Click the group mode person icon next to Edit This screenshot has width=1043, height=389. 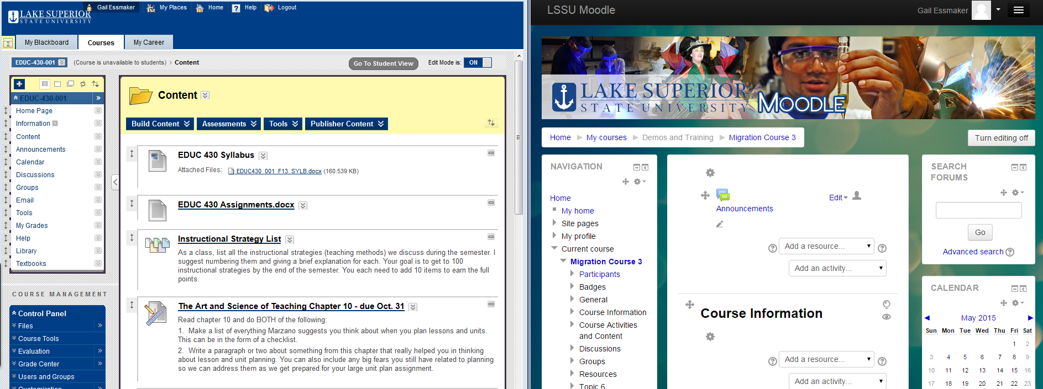[857, 196]
